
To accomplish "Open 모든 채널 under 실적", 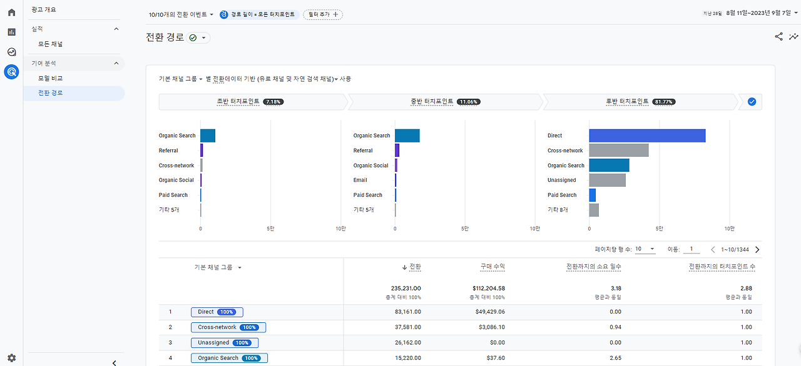I will 50,44.
